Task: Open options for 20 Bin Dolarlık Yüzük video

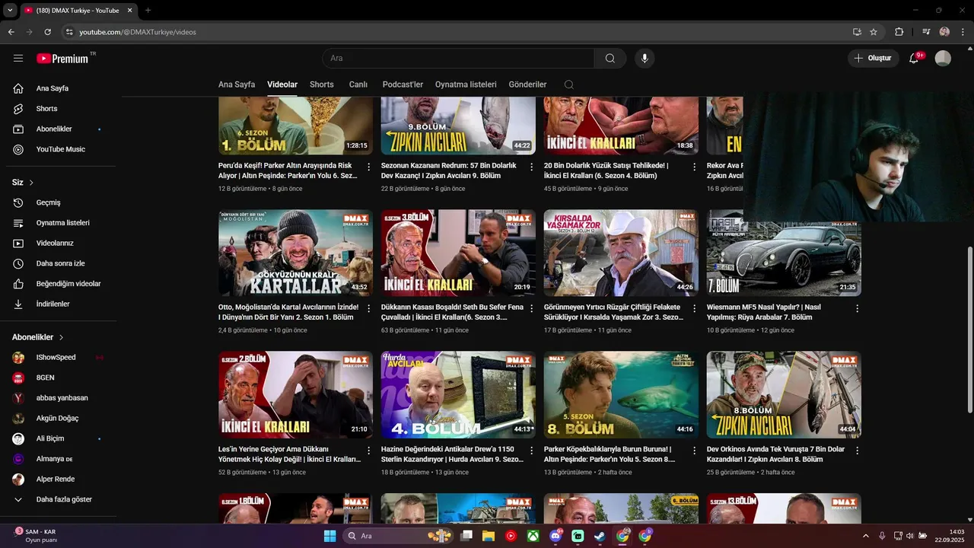Action: tap(695, 167)
